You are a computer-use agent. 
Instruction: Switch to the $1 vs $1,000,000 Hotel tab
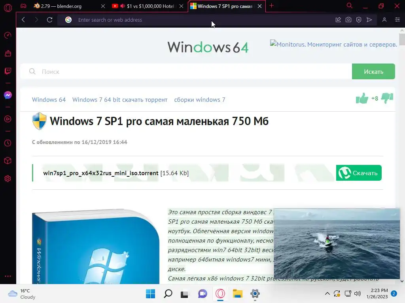[146, 6]
